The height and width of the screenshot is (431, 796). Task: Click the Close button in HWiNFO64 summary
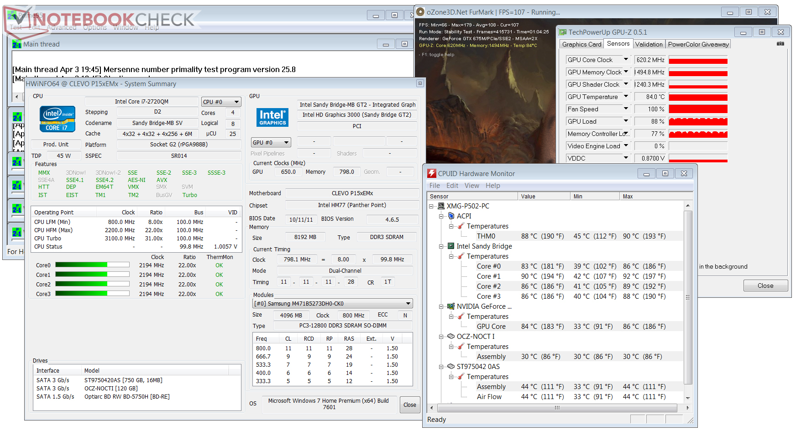[x=409, y=405]
